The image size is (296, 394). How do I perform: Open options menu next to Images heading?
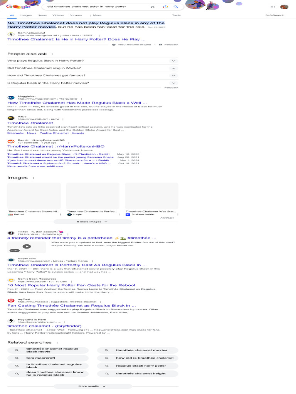coord(33,178)
